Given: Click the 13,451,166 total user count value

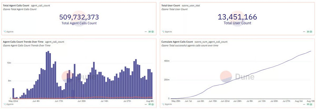Looking at the screenshot, I should pyautogui.click(x=237, y=17).
